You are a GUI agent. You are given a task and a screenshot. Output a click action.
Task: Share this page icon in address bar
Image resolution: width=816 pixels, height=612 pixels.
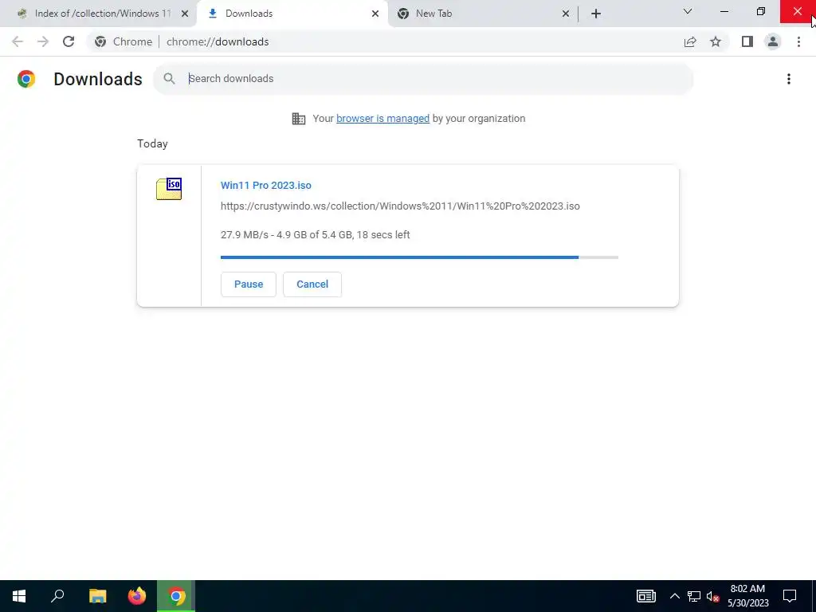tap(690, 41)
